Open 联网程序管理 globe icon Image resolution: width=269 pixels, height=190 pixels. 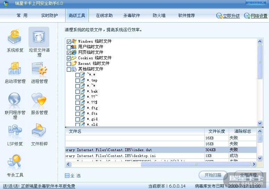pyautogui.click(x=15, y=99)
